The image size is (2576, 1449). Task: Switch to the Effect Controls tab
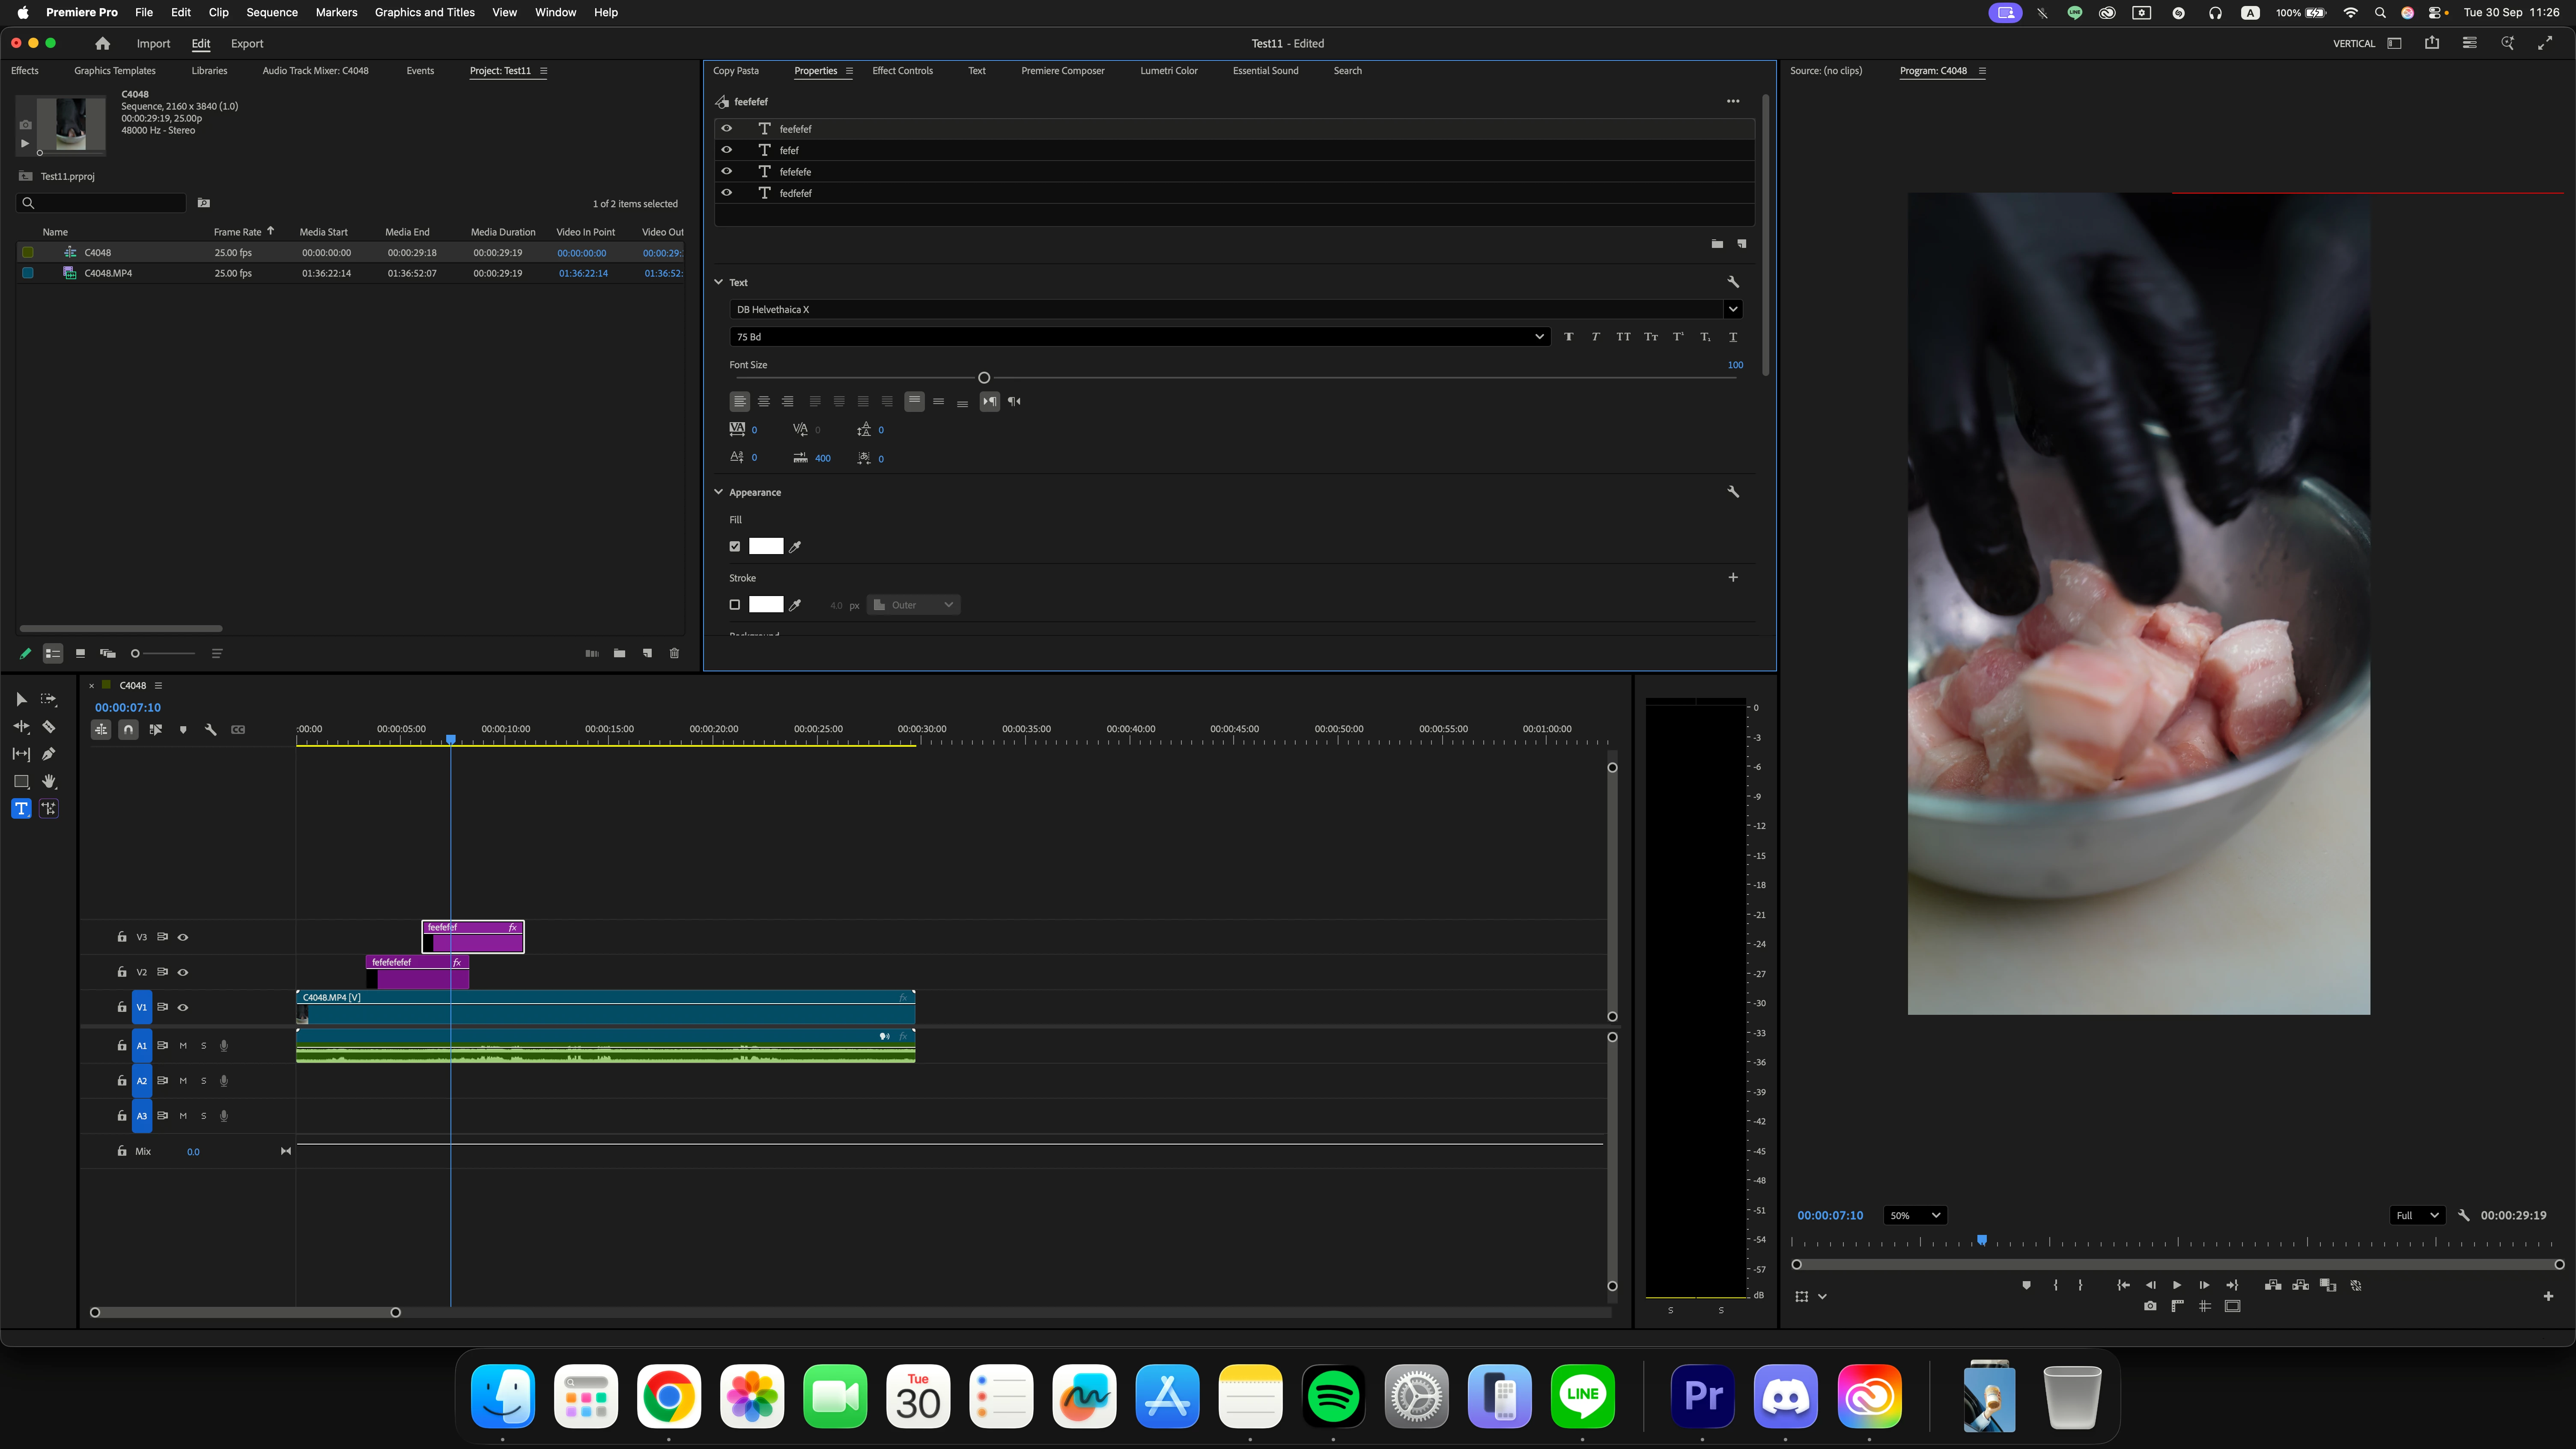[902, 71]
